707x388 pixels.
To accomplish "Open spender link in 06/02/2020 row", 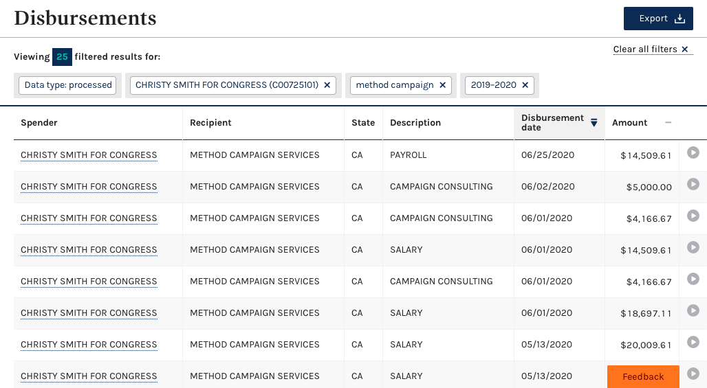I will (x=89, y=187).
